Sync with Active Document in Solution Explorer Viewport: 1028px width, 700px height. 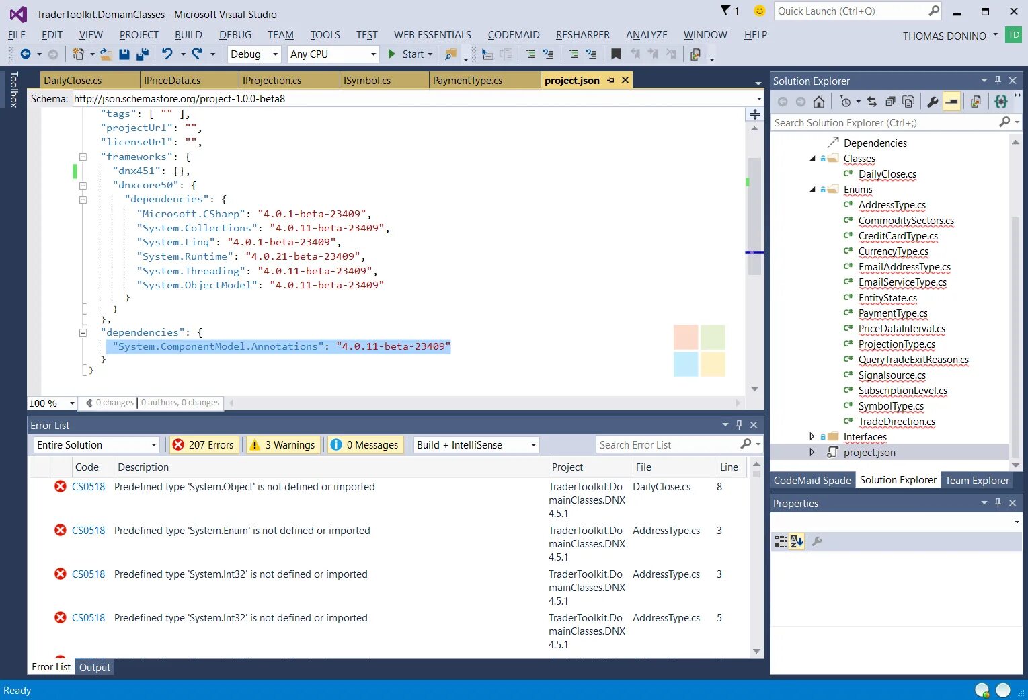pyautogui.click(x=872, y=102)
